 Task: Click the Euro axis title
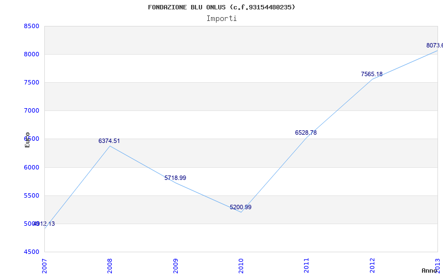click(27, 140)
